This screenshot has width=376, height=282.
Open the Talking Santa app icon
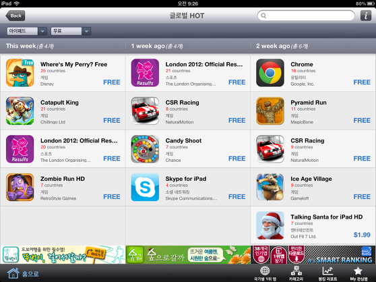[270, 225]
